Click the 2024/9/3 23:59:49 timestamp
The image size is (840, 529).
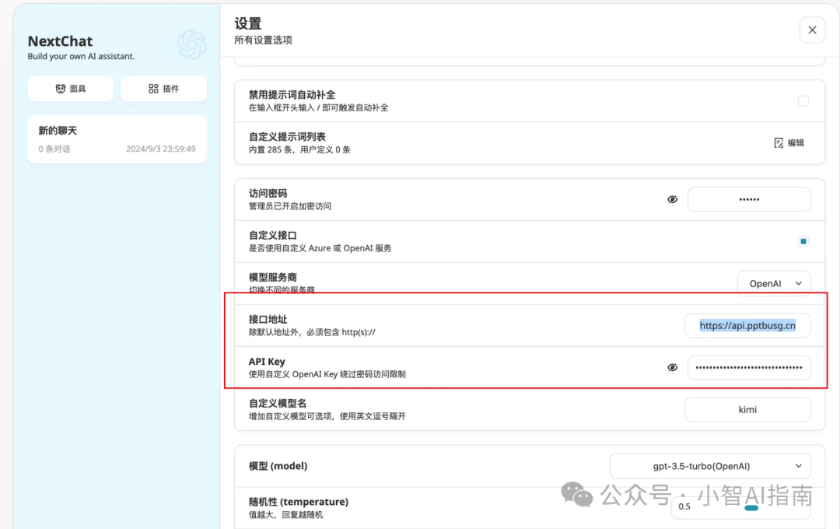pyautogui.click(x=161, y=149)
